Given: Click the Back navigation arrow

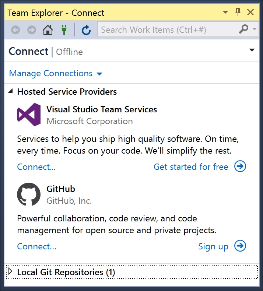Looking at the screenshot, I should (x=15, y=30).
